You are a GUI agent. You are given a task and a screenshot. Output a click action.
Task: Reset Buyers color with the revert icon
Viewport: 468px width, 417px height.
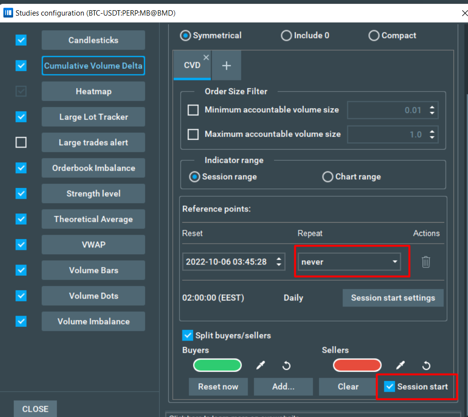[x=287, y=365]
